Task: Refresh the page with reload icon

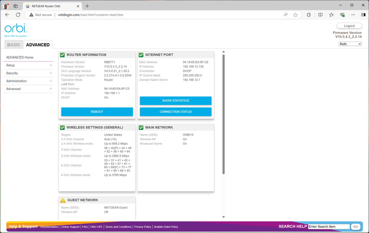Action: (18, 15)
